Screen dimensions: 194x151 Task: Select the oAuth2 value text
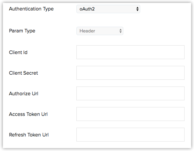[x=87, y=9]
